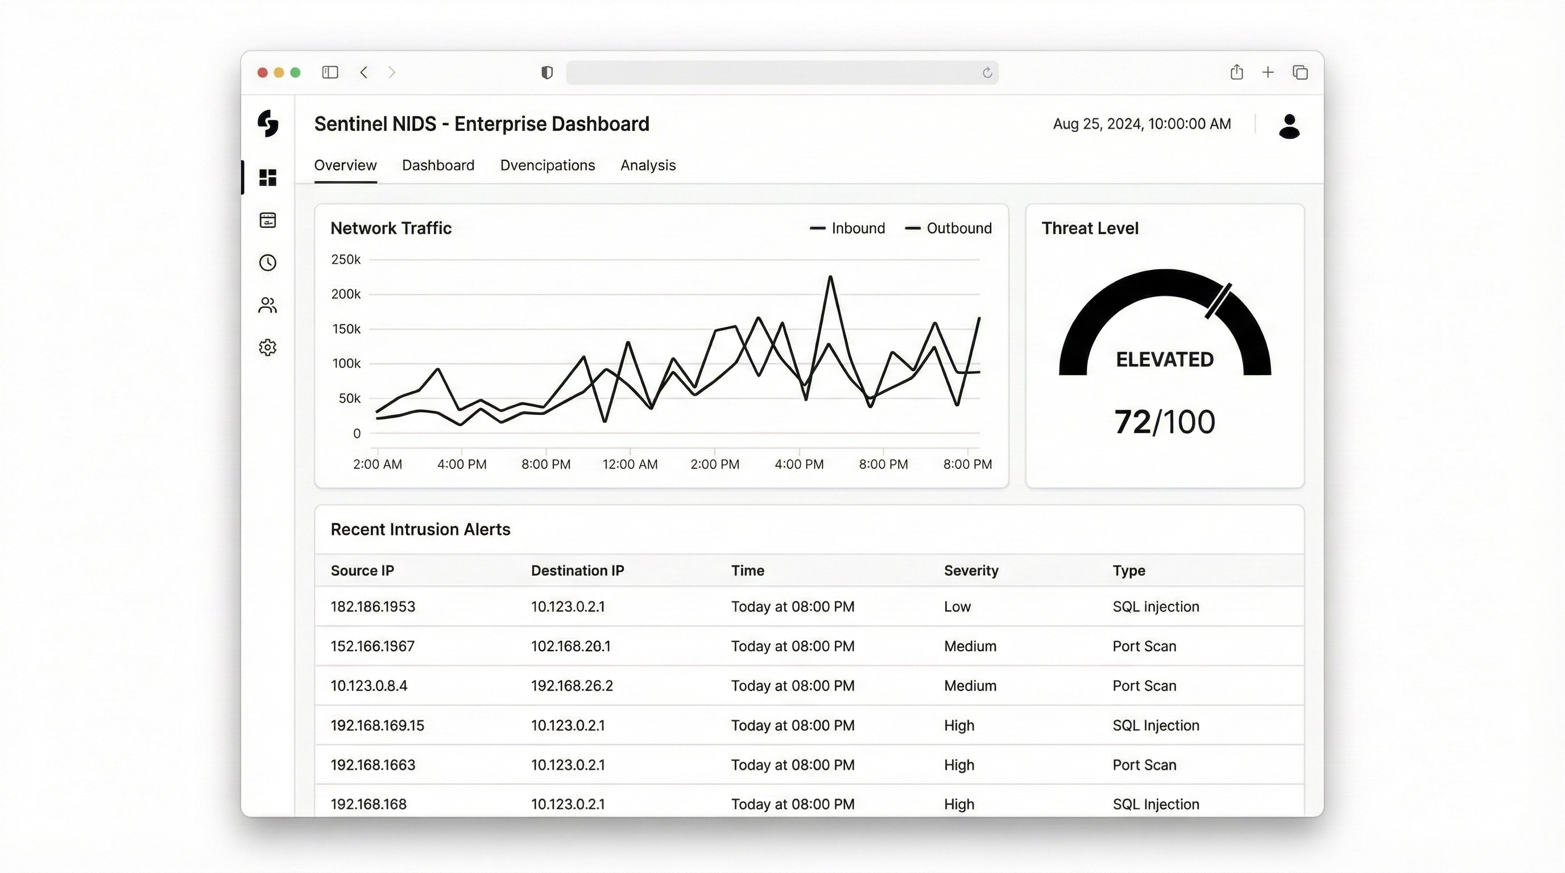Image resolution: width=1565 pixels, height=873 pixels.
Task: Open a new browser tab with plus icon
Action: pos(1268,73)
